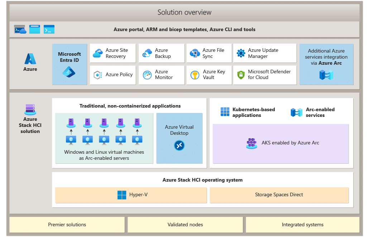Click the Azure CLI terminal icon
The height and width of the screenshot is (237, 369).
tap(49, 29)
